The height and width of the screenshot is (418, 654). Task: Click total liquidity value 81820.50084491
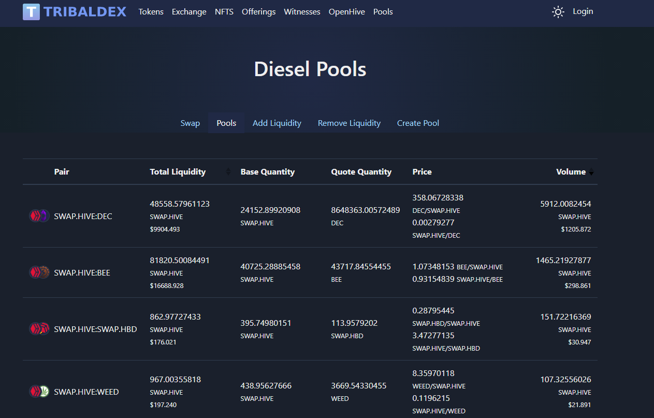point(180,261)
